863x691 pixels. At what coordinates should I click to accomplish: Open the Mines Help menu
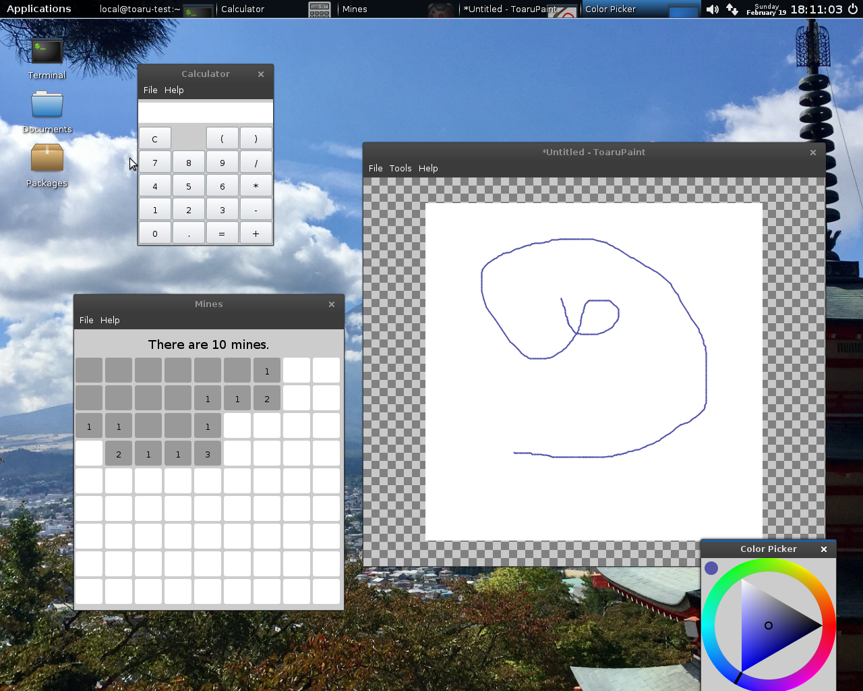pyautogui.click(x=110, y=320)
